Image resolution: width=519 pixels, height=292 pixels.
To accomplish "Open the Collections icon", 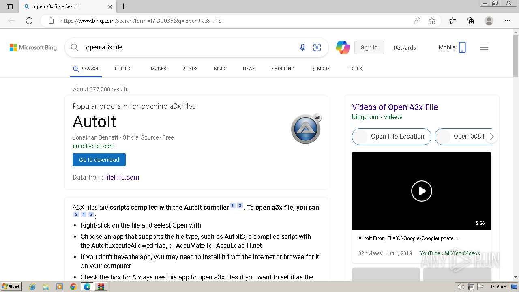I will [x=470, y=21].
